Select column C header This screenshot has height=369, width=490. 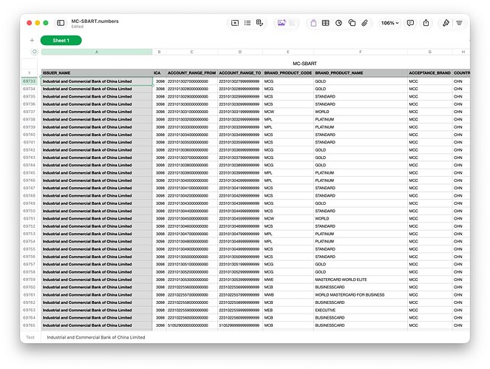pos(191,52)
